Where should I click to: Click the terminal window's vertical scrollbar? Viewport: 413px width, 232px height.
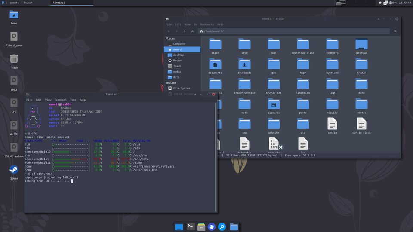pos(216,157)
